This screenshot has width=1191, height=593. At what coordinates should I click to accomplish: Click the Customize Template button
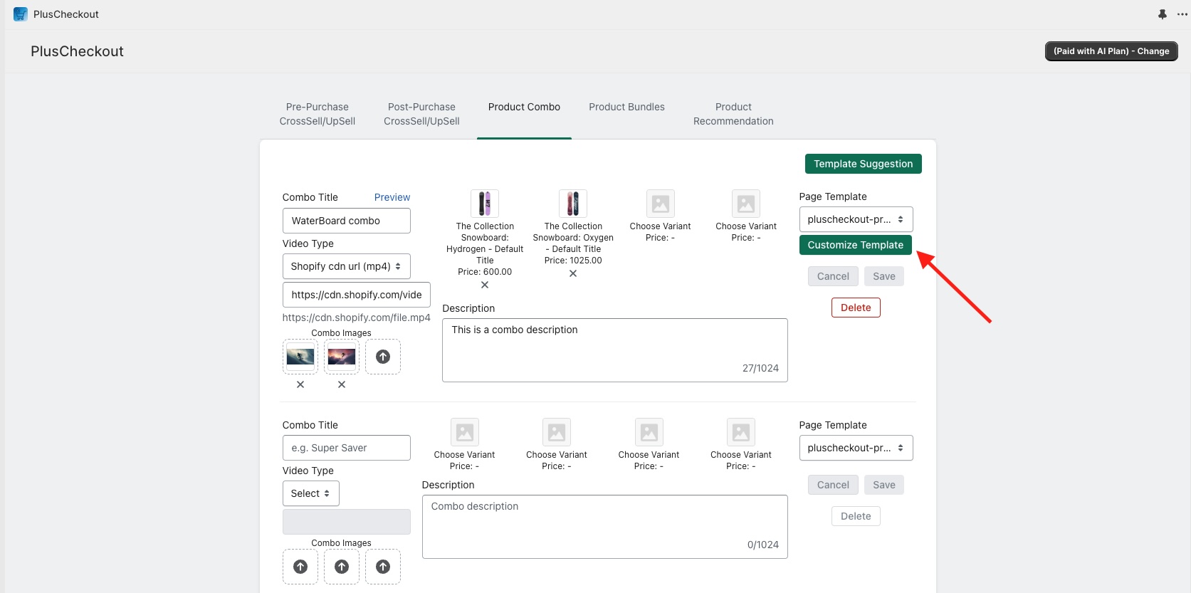(855, 245)
